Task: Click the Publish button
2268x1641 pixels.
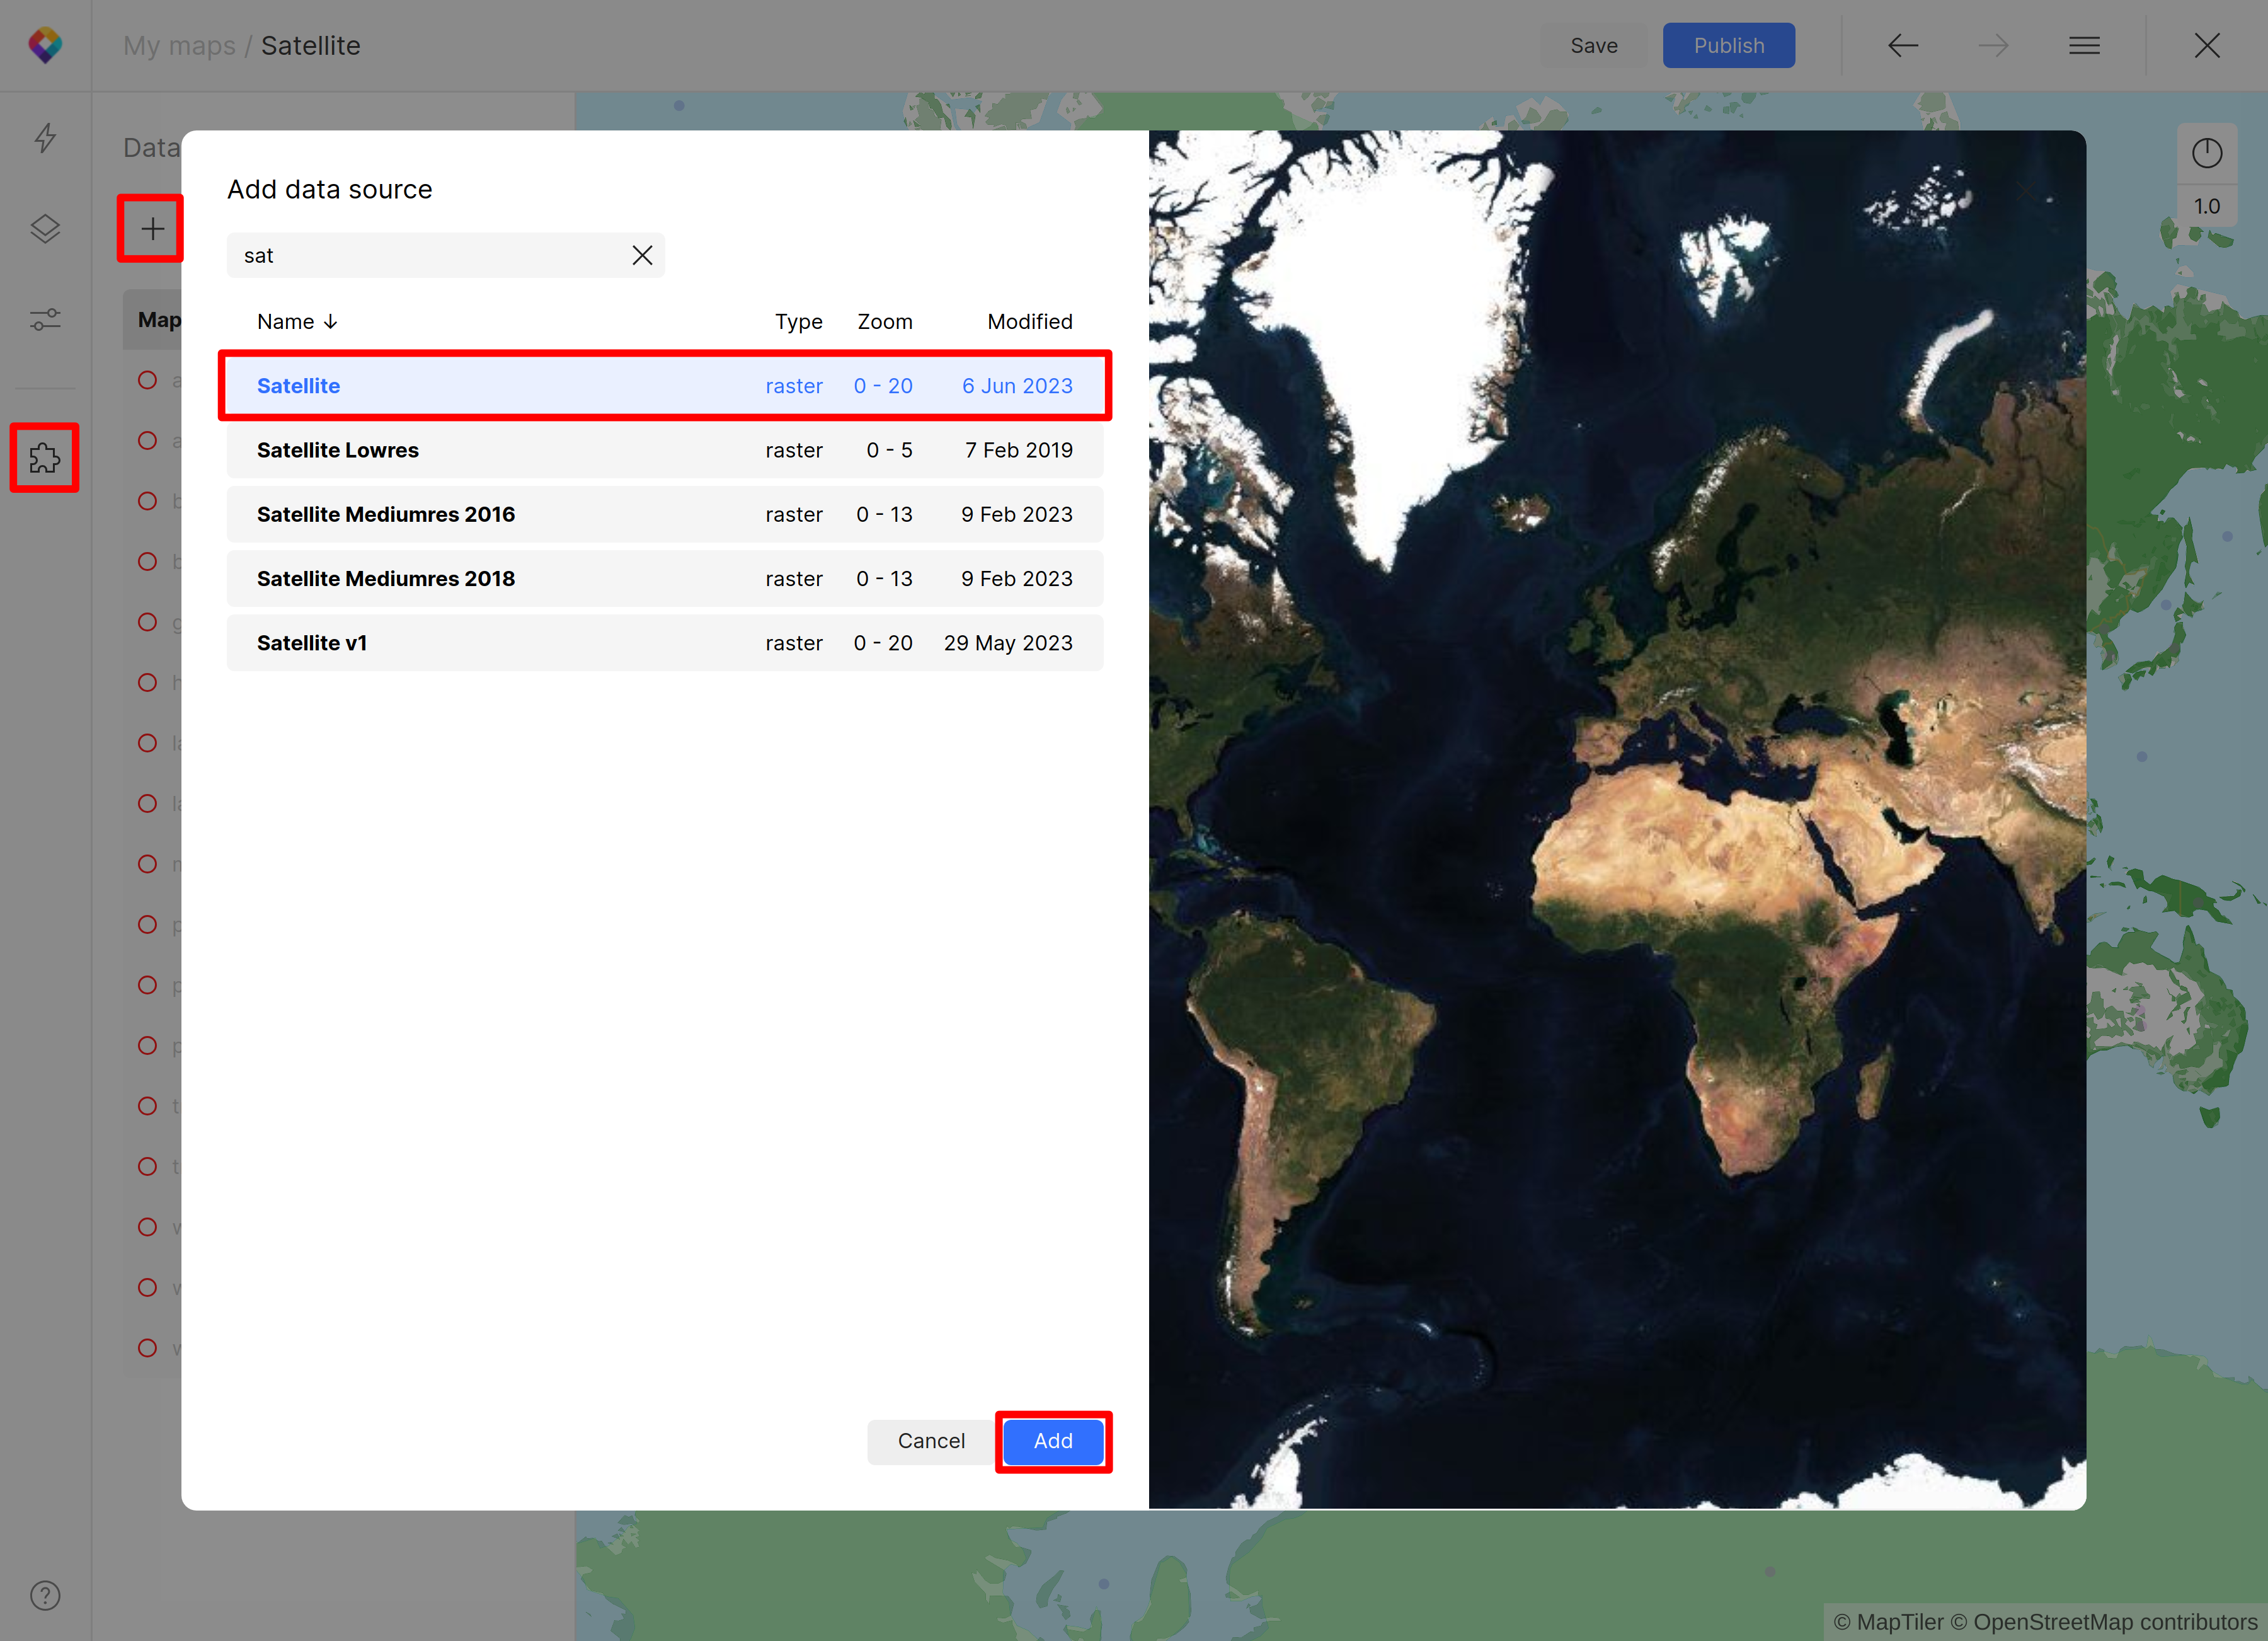Action: tap(1728, 45)
